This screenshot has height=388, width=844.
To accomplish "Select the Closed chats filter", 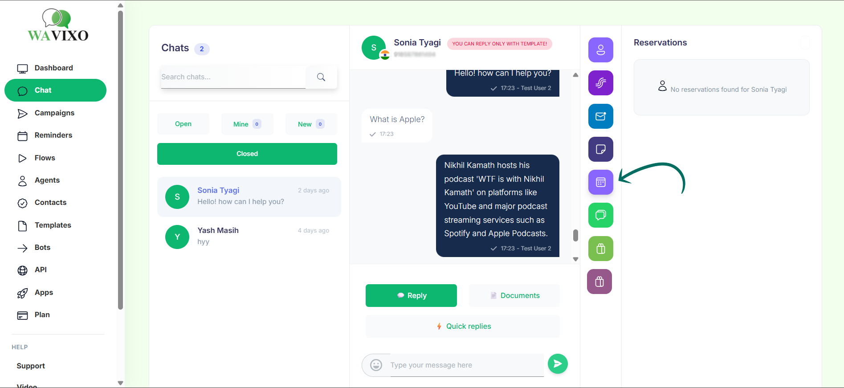I will coord(247,154).
